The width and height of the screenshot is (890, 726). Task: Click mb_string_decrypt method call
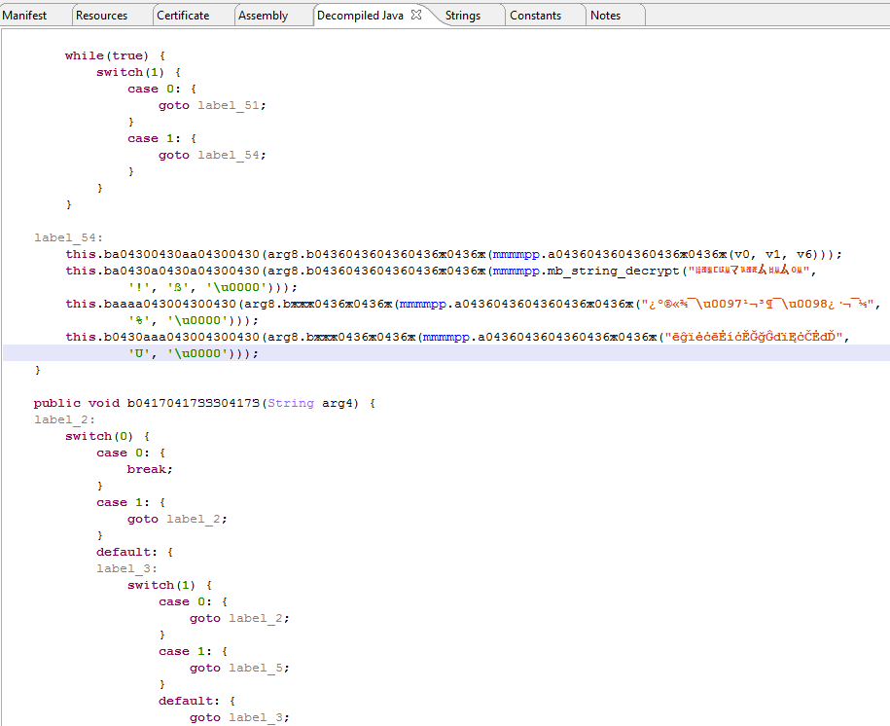pos(613,271)
